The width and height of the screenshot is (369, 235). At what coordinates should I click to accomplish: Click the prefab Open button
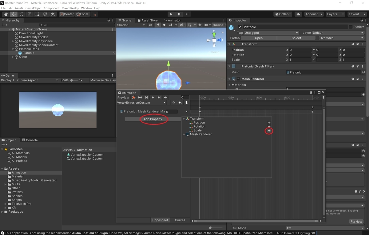259,38
